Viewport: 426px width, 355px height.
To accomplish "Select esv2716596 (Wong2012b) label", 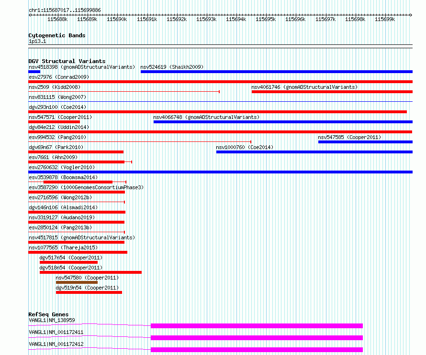I will point(60,197).
